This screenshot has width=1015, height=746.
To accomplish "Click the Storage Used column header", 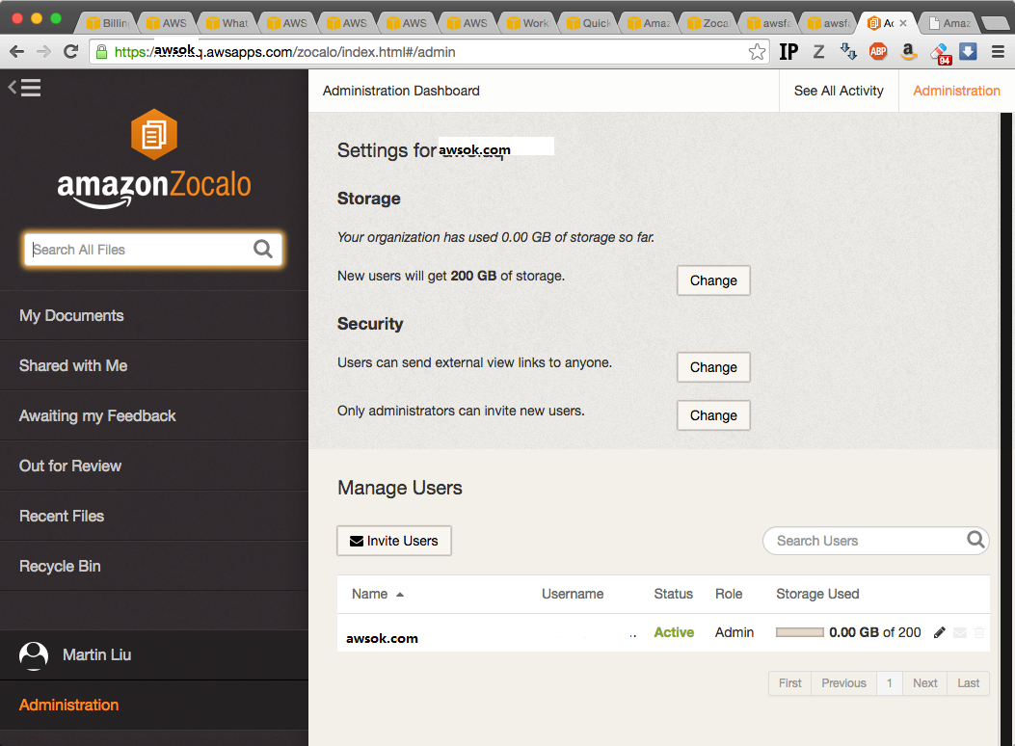I will [x=817, y=594].
